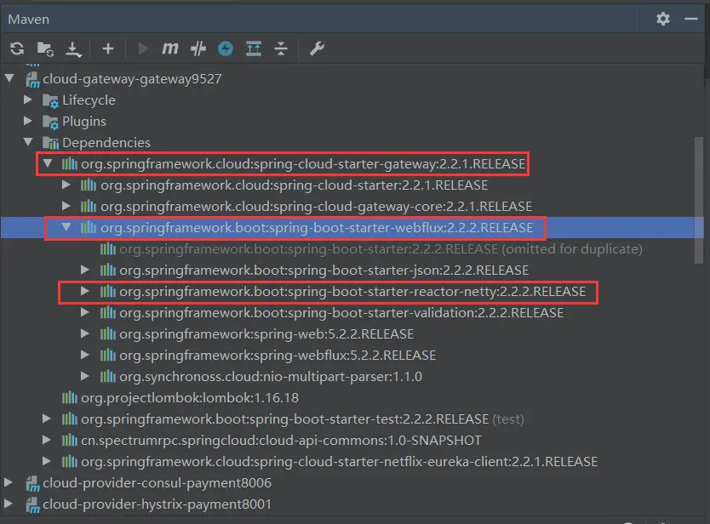Viewport: 710px width, 524px height.
Task: Hide the Maven tool window
Action: click(x=691, y=19)
